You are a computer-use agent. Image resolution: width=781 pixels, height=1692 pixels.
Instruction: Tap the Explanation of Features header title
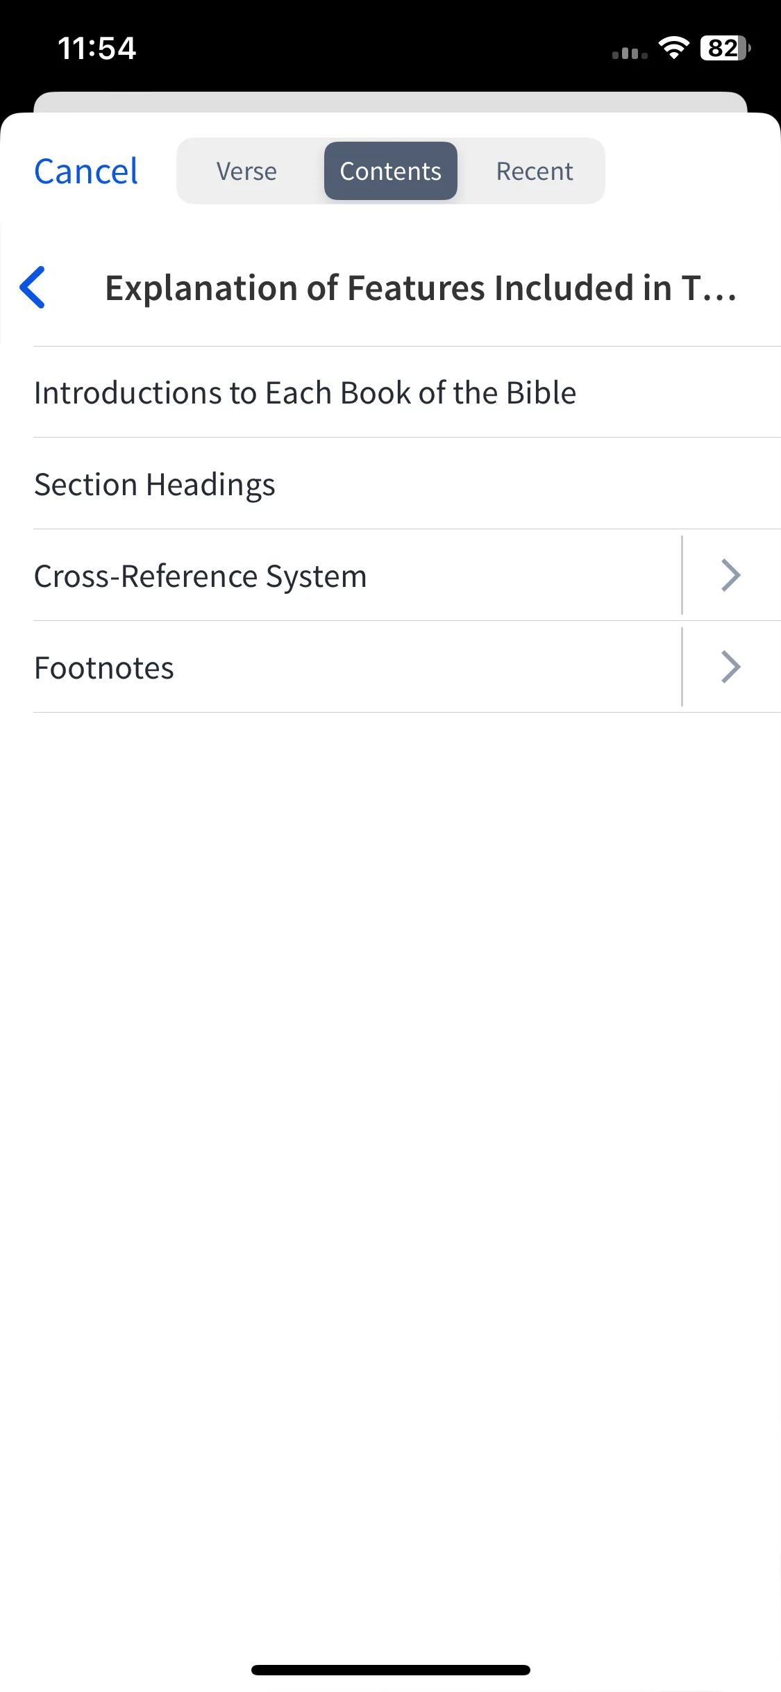point(421,288)
